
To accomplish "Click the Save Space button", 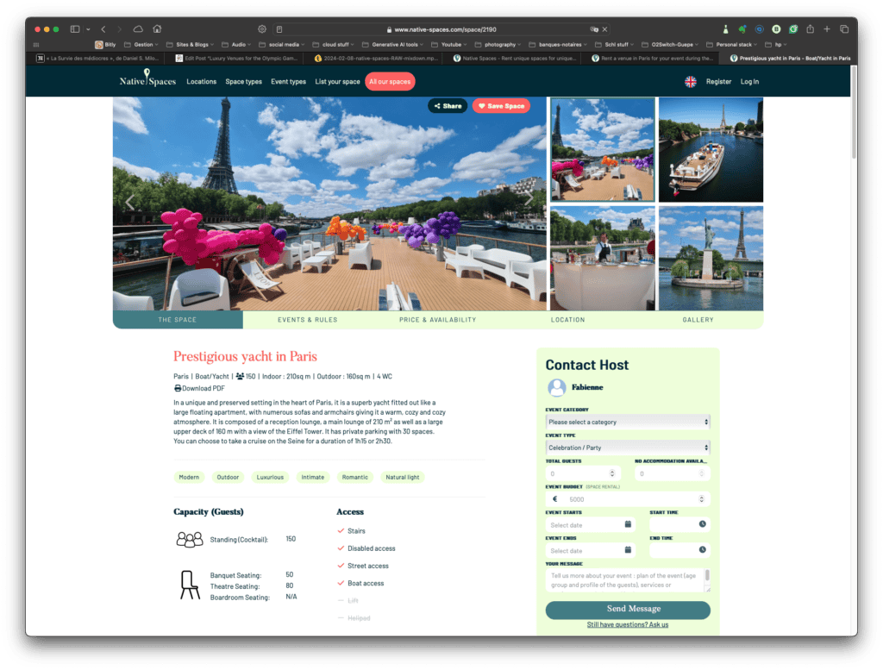I will click(501, 106).
